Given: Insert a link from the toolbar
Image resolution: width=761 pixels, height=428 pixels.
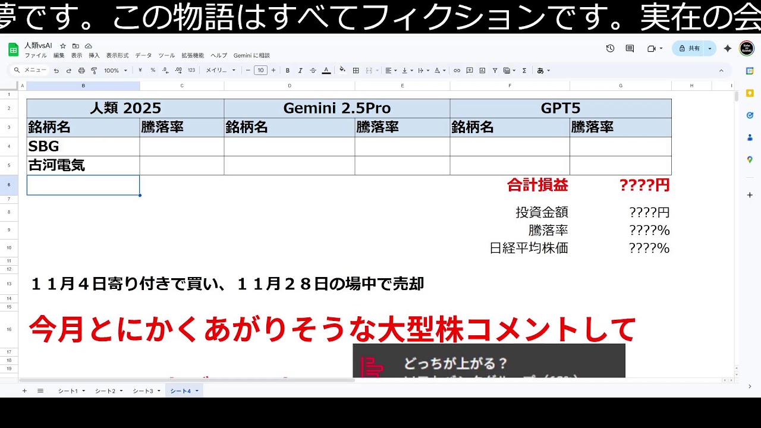Looking at the screenshot, I should (457, 70).
